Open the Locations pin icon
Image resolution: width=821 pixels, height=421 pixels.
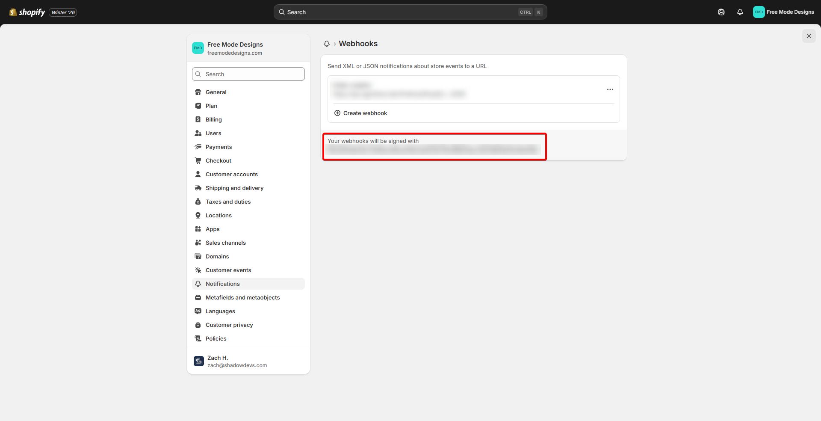198,215
